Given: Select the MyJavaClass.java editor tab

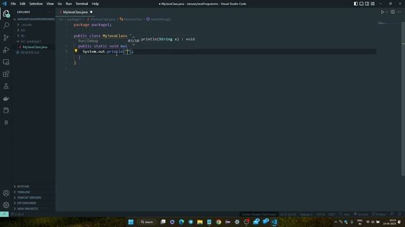Looking at the screenshot, I should (75, 12).
